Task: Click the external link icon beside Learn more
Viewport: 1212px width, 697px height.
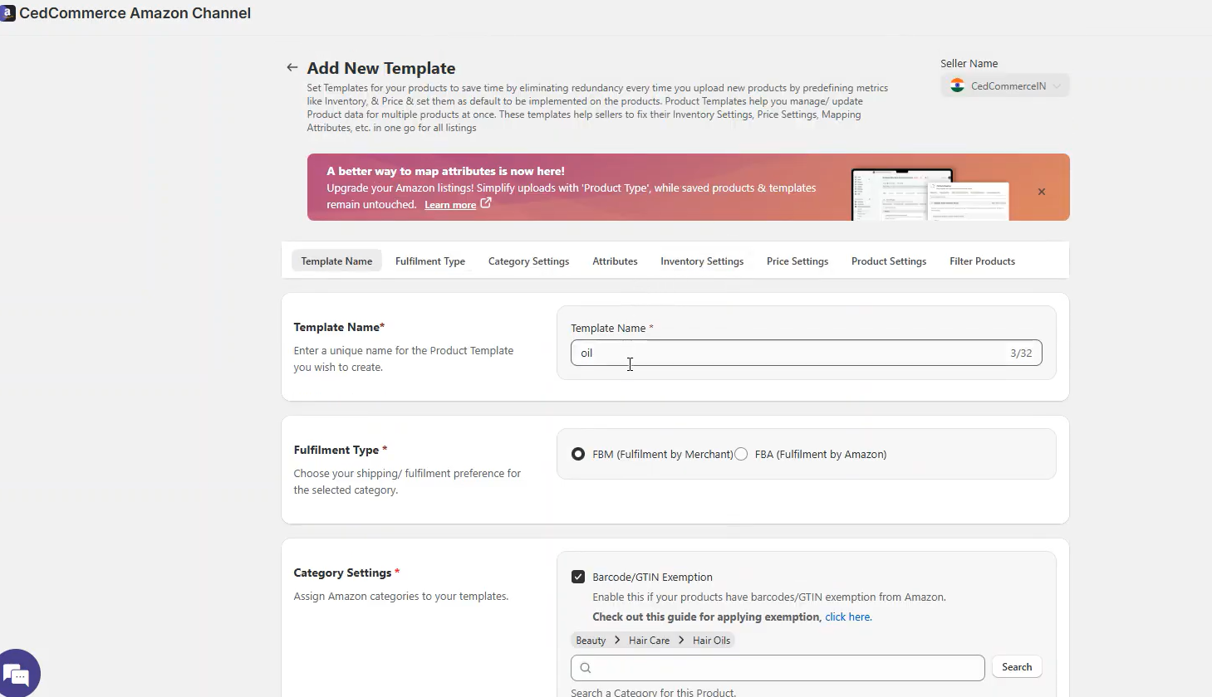Action: [x=486, y=202]
